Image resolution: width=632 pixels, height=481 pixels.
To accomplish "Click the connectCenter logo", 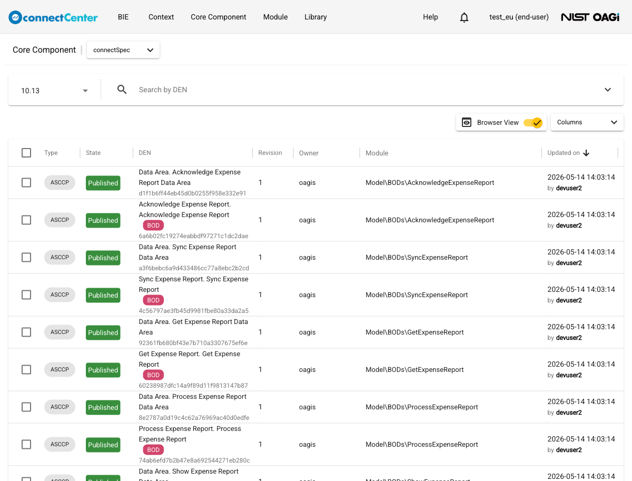I will pos(53,17).
